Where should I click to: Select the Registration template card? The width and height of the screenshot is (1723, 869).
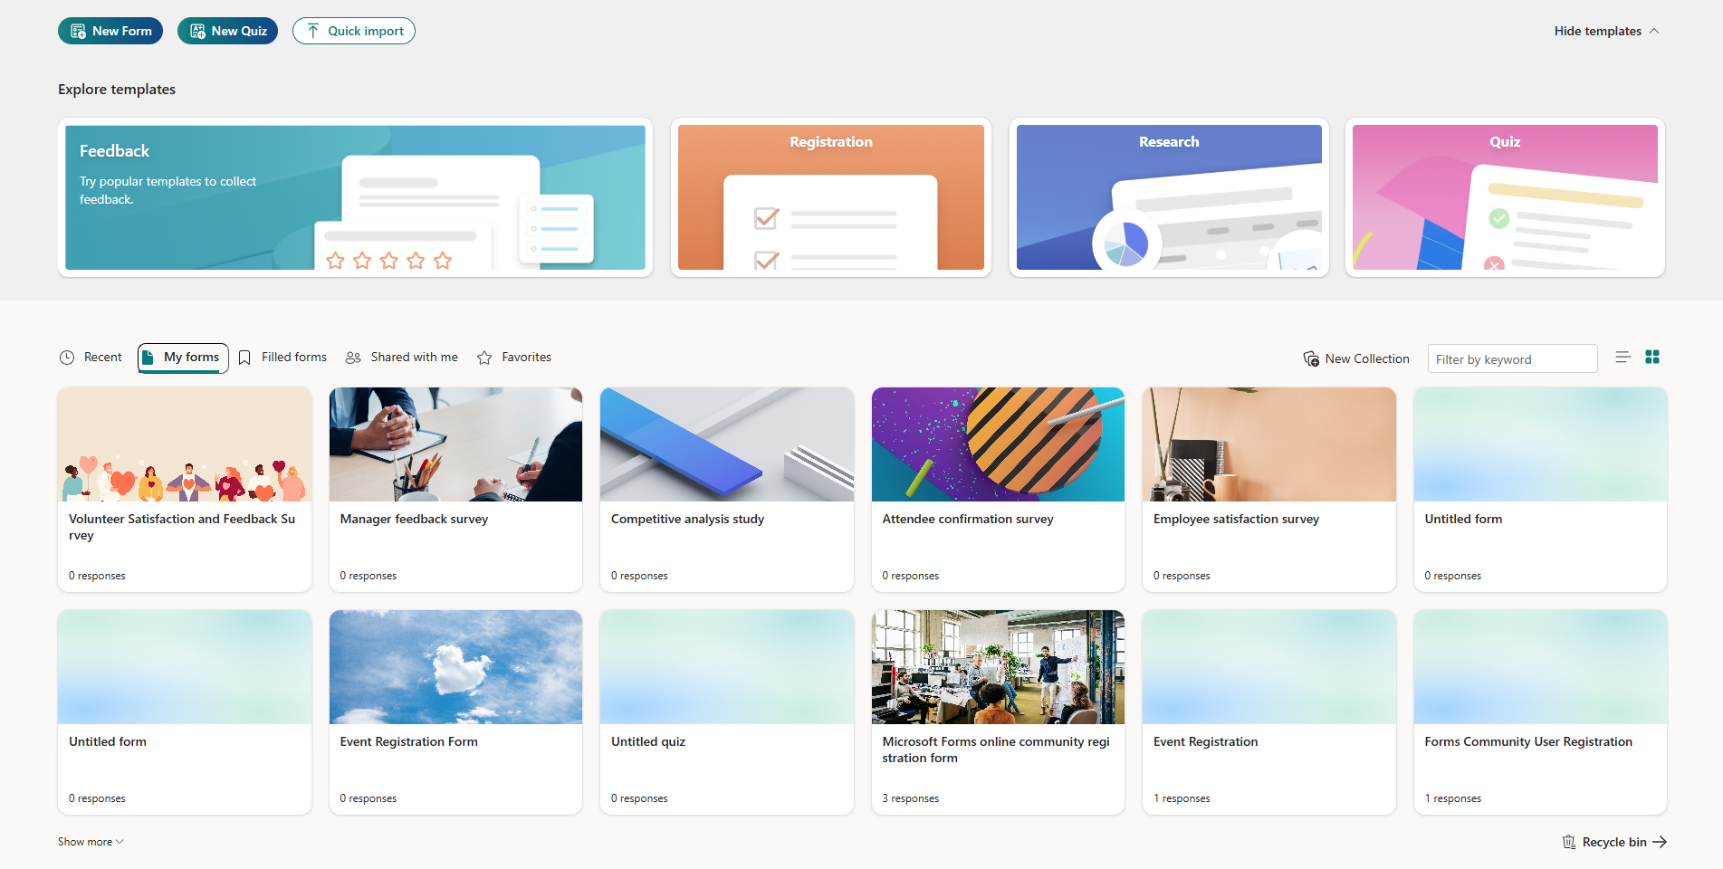pos(830,197)
